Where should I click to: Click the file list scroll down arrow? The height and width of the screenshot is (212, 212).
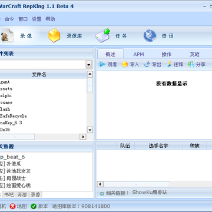coord(90,130)
